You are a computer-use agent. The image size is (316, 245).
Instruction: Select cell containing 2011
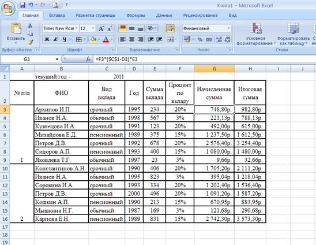pos(107,77)
